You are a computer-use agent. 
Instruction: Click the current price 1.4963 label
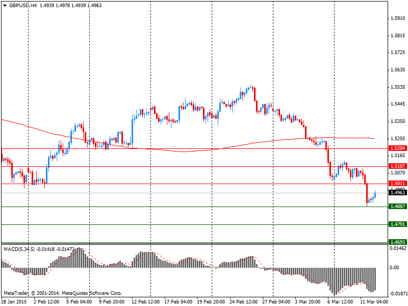tap(398, 193)
